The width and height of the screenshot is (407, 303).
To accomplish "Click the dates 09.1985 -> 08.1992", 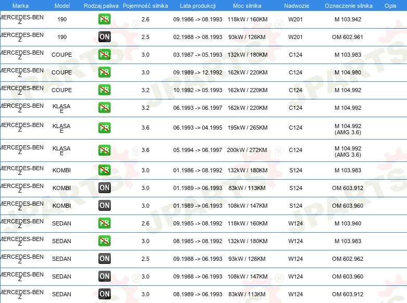I will point(198,223).
